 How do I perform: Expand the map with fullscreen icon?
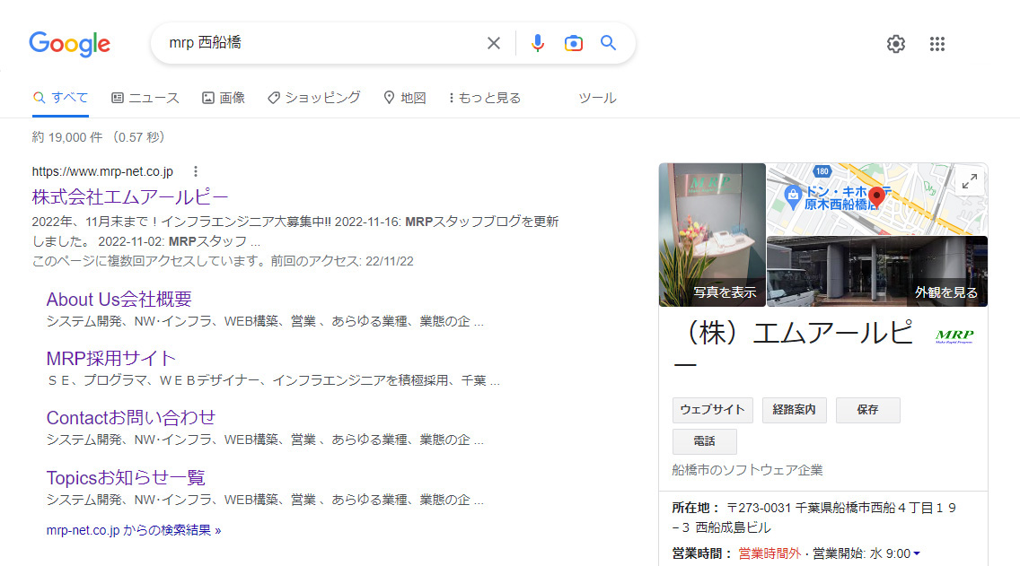[x=969, y=181]
